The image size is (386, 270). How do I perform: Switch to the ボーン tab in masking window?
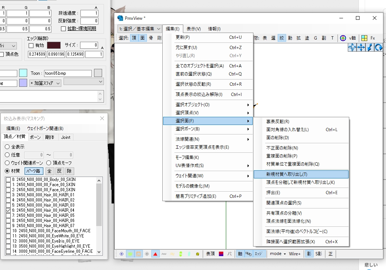[35, 137]
